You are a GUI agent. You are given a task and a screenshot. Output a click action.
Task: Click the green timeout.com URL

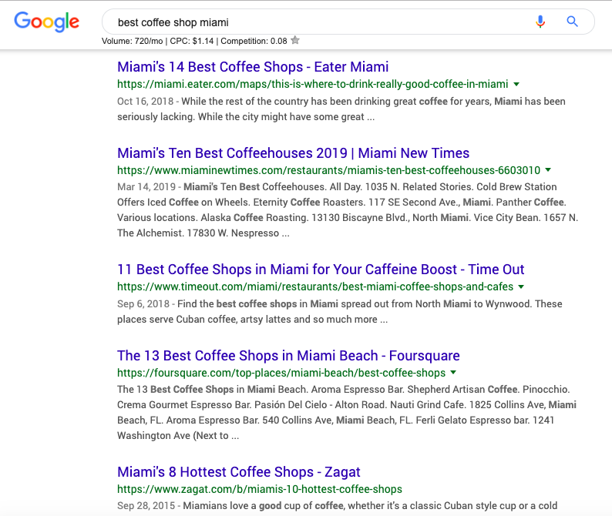click(x=315, y=286)
